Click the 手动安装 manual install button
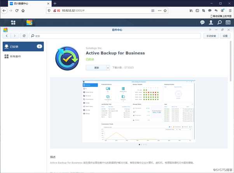This screenshot has height=173, width=234. point(211,36)
